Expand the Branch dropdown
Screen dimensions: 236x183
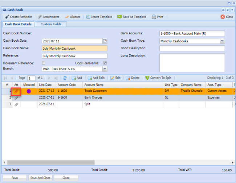pos(105,68)
